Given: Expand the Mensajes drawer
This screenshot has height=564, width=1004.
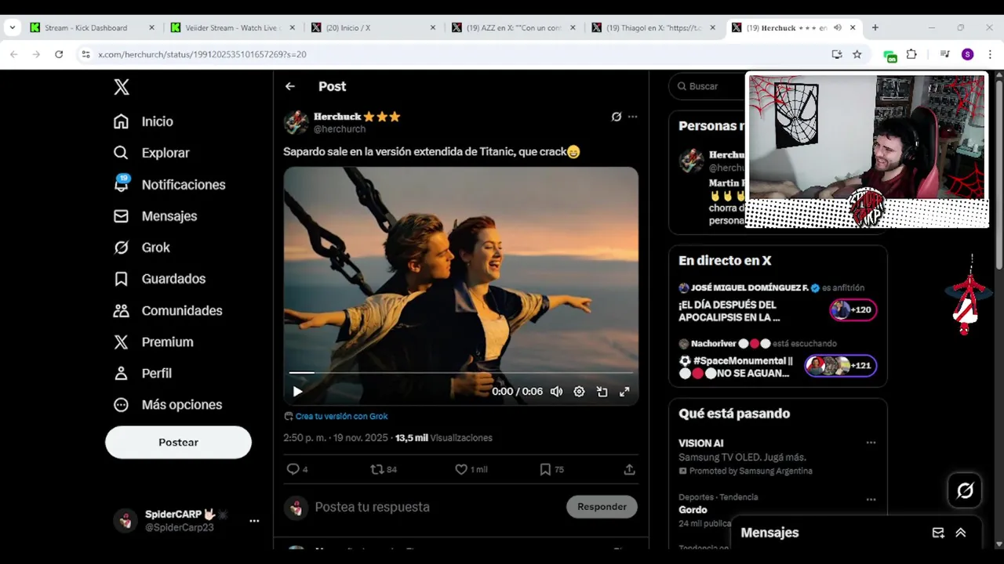Looking at the screenshot, I should point(961,533).
